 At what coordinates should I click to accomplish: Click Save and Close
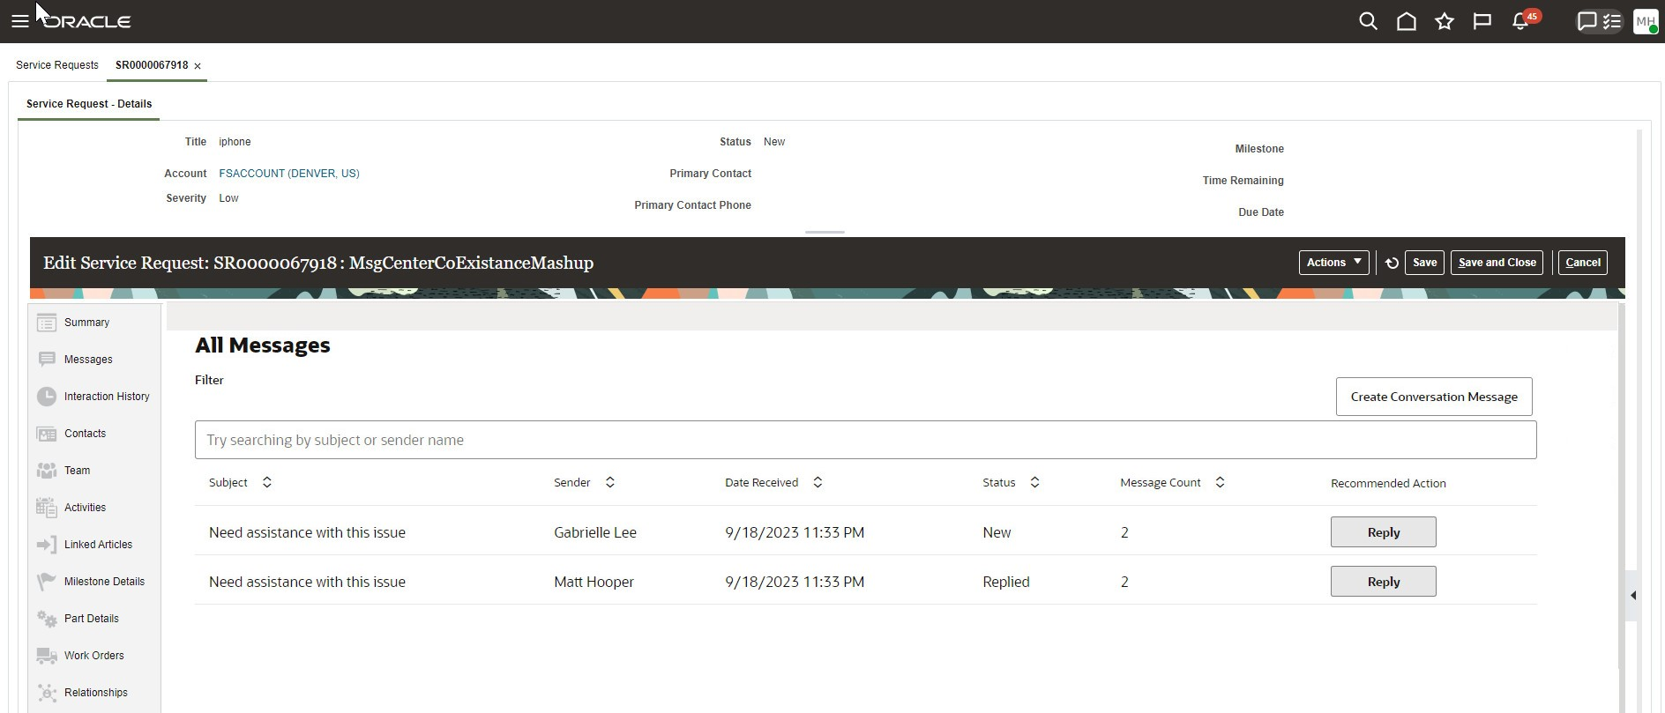pyautogui.click(x=1497, y=263)
